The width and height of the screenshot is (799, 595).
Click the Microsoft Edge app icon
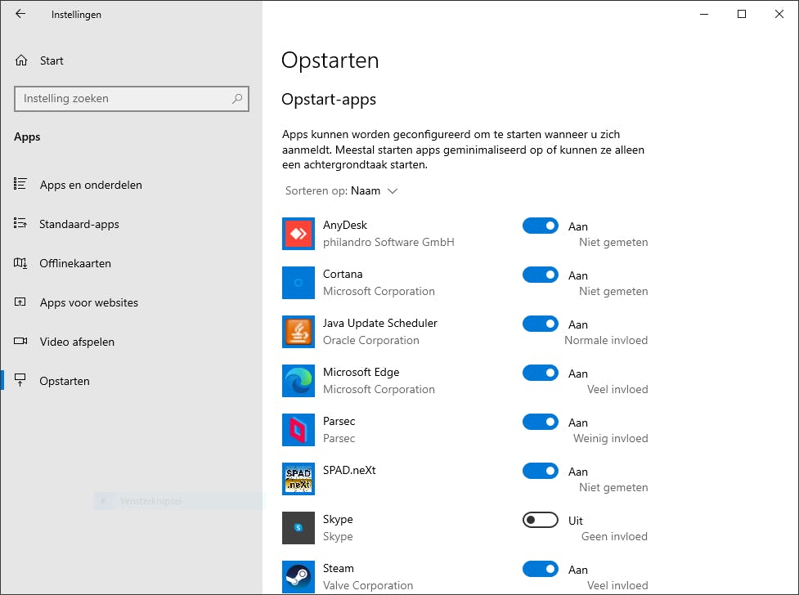(x=298, y=381)
